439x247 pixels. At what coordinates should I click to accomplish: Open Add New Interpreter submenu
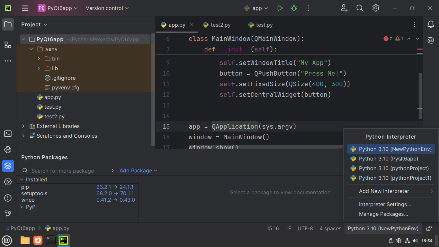click(x=391, y=191)
